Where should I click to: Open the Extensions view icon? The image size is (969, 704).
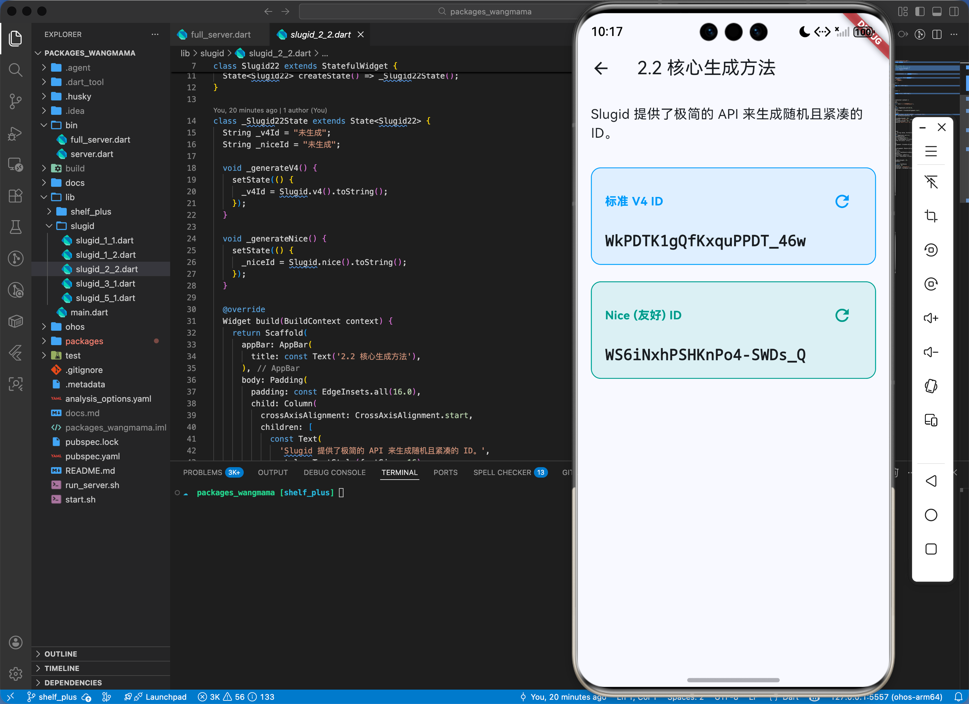[15, 196]
